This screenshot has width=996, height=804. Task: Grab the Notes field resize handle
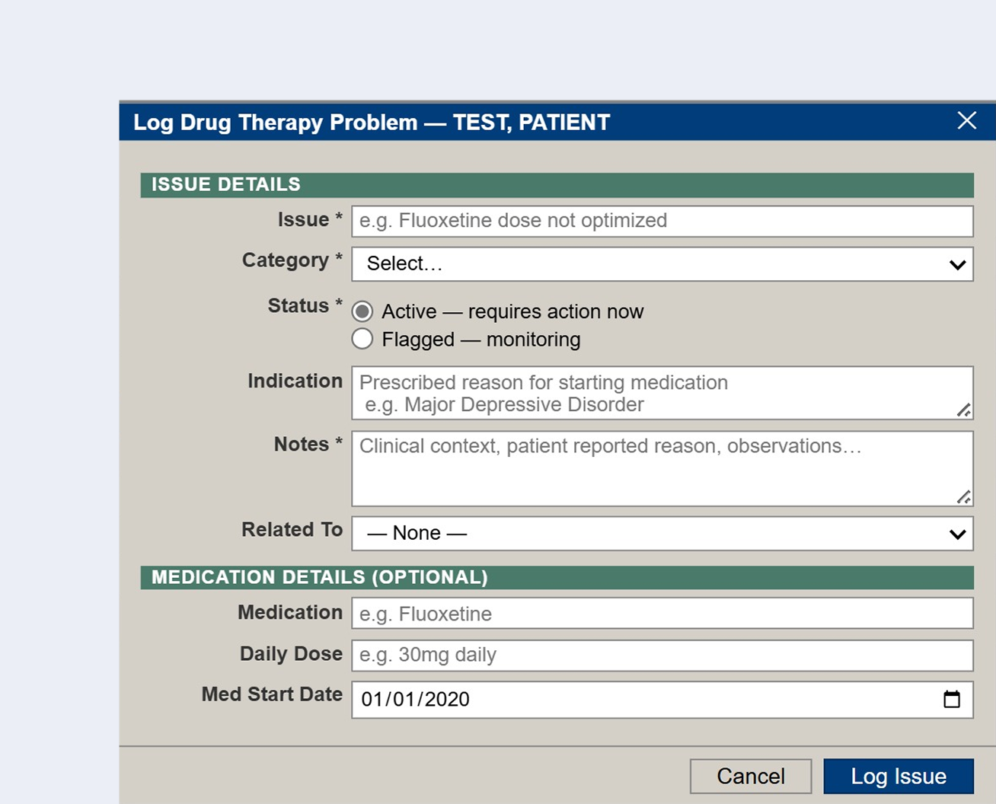tap(964, 497)
